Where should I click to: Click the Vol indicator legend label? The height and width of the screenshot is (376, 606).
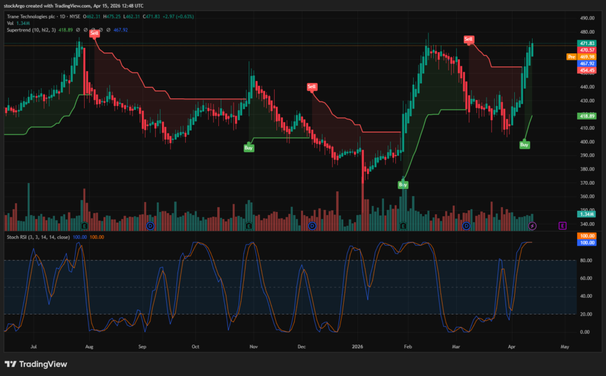(10, 23)
